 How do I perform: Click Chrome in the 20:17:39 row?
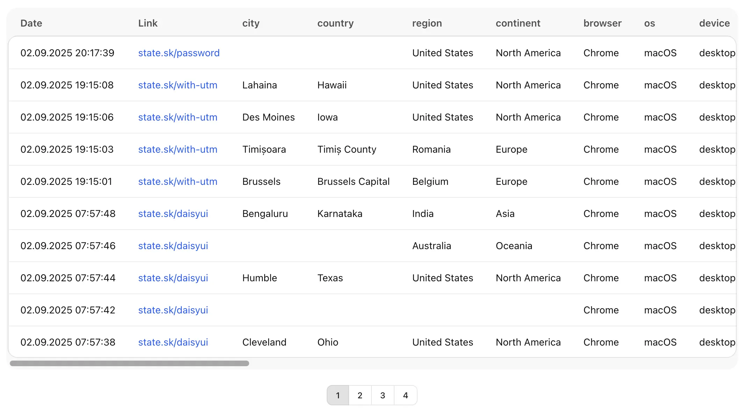[x=601, y=53]
